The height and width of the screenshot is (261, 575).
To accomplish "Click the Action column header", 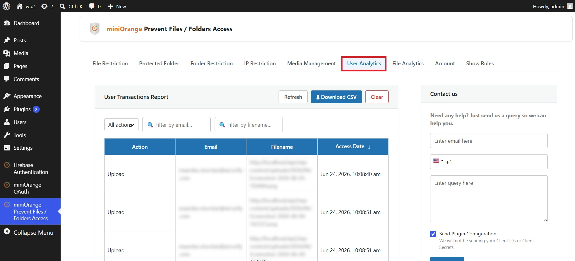I will pos(140,147).
